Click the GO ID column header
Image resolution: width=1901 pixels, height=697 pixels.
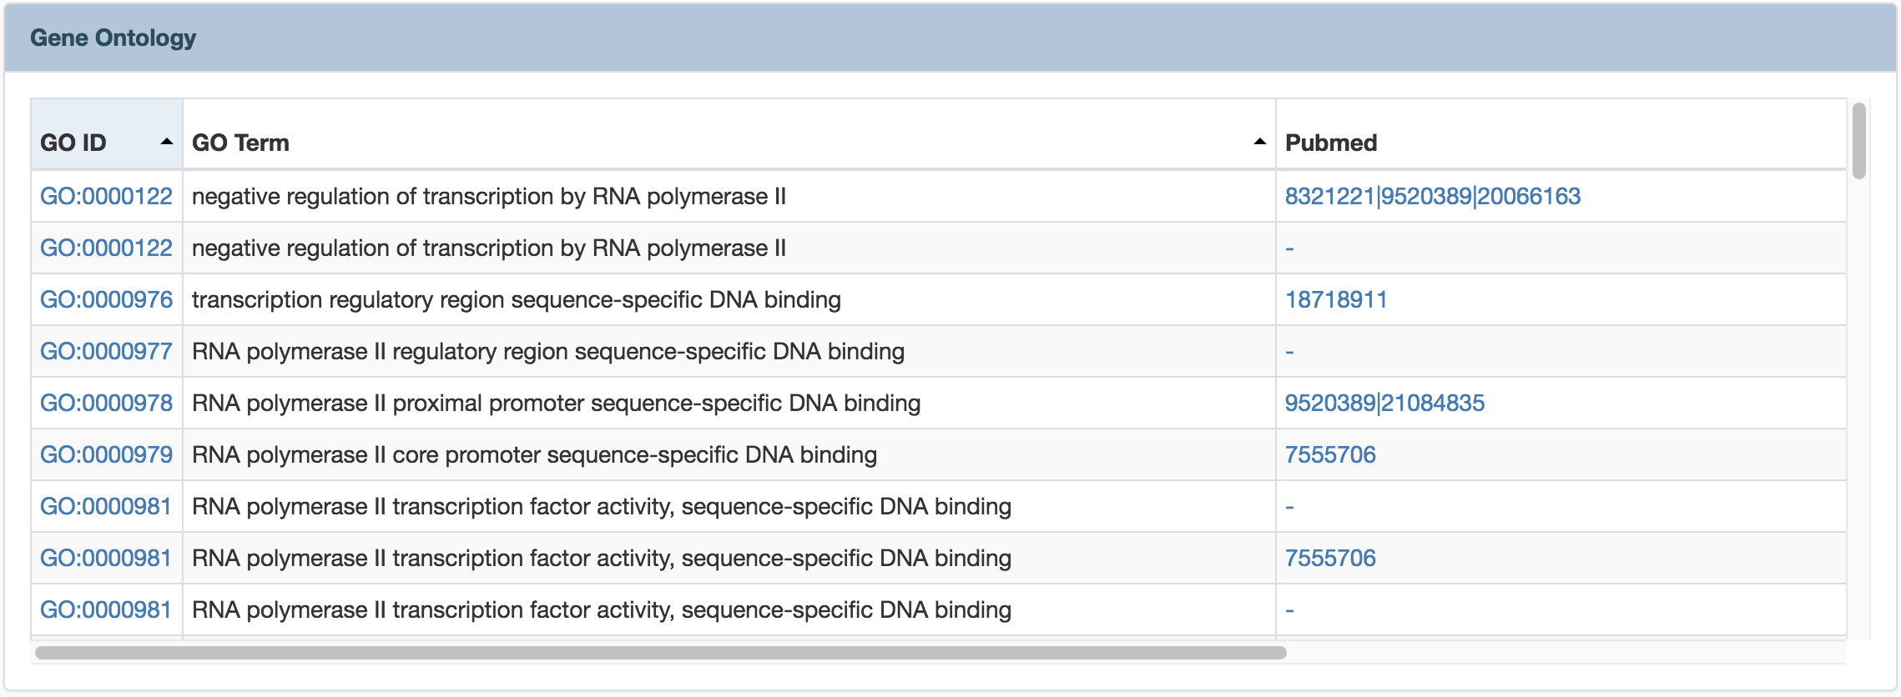click(x=73, y=143)
